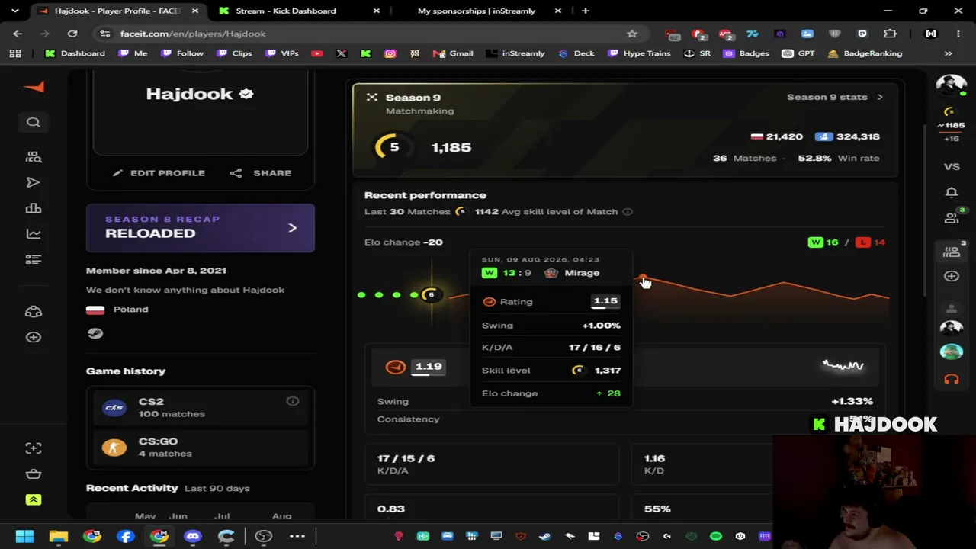Click the Steam icon under Poland
The height and width of the screenshot is (549, 976).
pyautogui.click(x=95, y=333)
